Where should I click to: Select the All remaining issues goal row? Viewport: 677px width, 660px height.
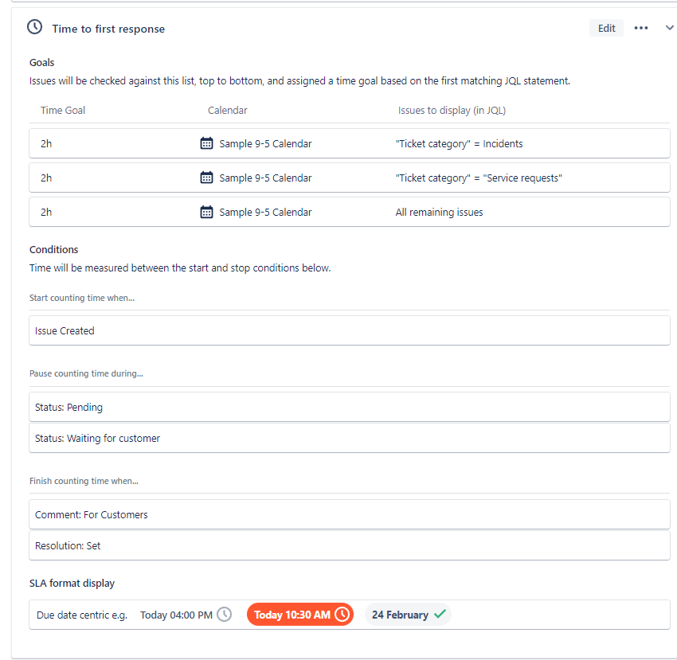coord(350,212)
